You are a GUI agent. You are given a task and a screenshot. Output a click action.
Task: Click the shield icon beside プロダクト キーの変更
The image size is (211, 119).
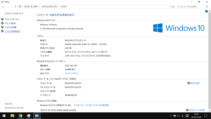pyautogui.click(x=187, y=110)
